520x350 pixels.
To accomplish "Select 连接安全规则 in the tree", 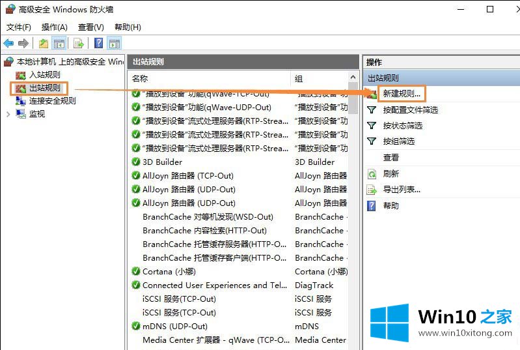I will pos(52,101).
